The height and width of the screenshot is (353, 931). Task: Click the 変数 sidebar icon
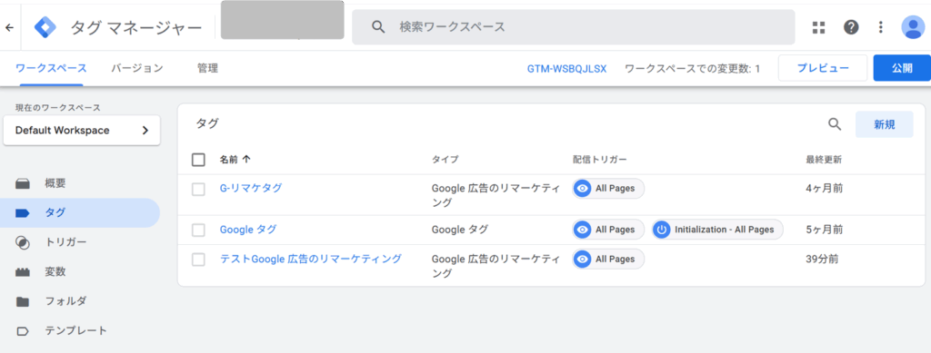[x=23, y=272]
